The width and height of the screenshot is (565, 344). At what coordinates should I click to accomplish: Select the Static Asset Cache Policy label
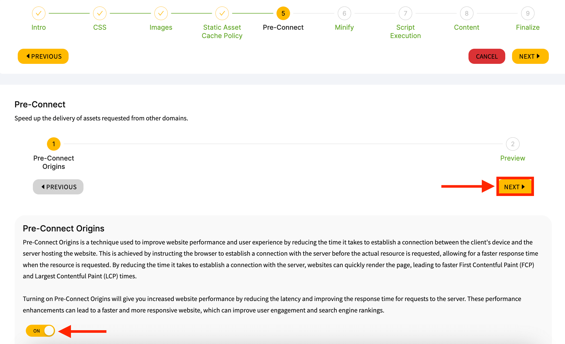click(x=222, y=32)
